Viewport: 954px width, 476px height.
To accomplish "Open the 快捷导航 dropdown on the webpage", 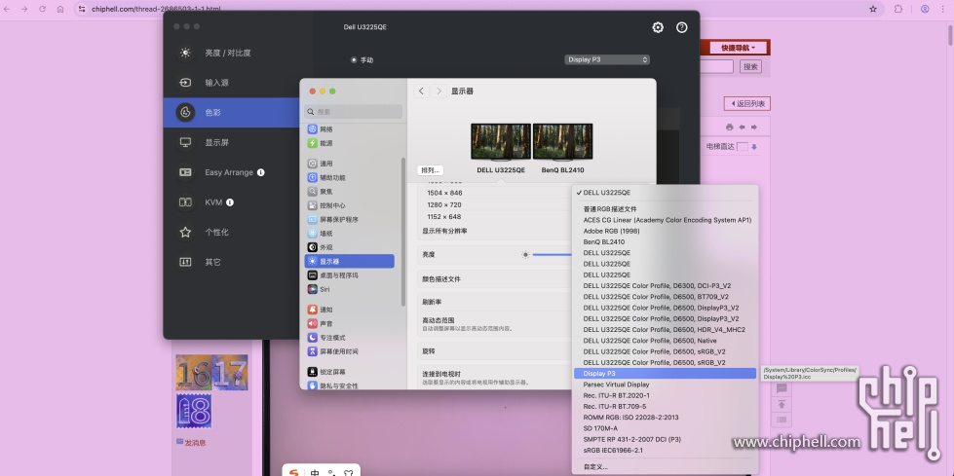I will [x=740, y=48].
